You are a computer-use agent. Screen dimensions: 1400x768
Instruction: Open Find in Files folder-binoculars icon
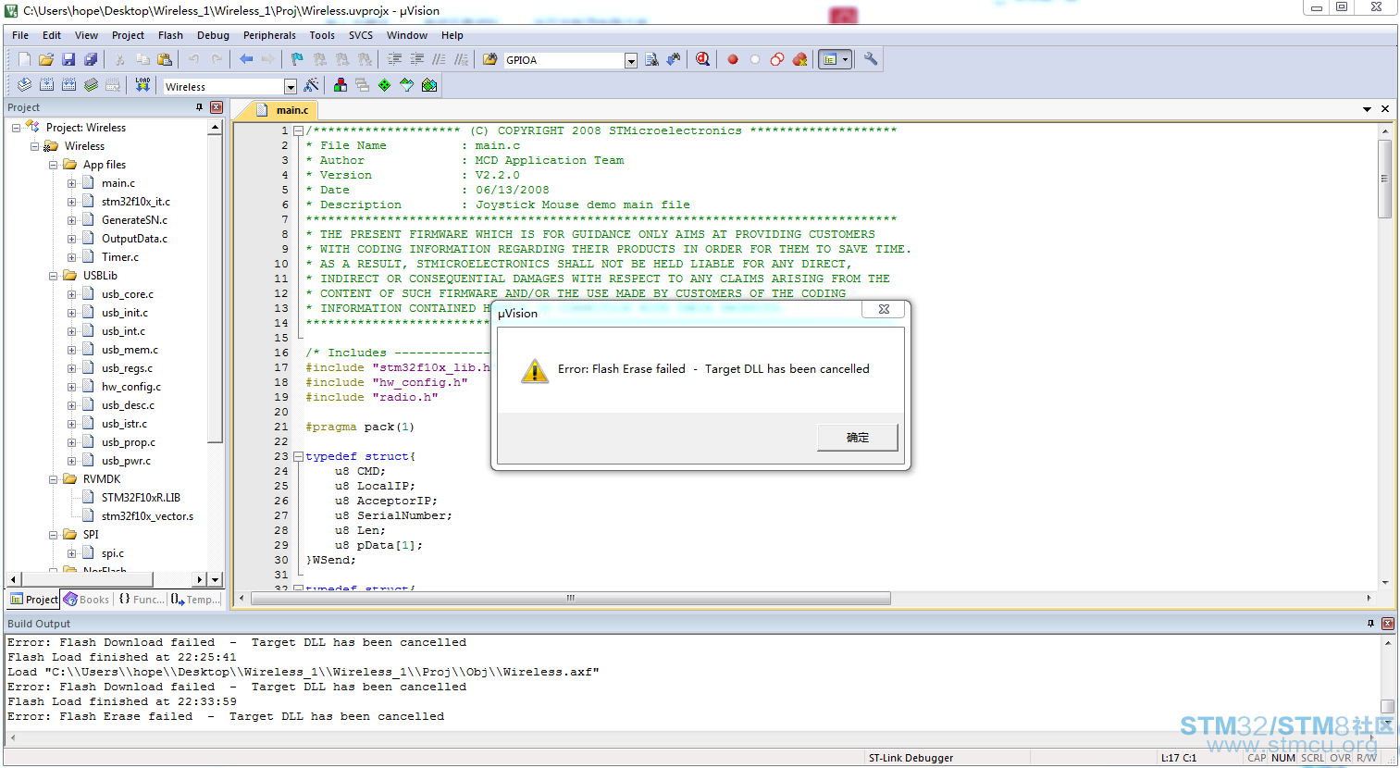(489, 59)
